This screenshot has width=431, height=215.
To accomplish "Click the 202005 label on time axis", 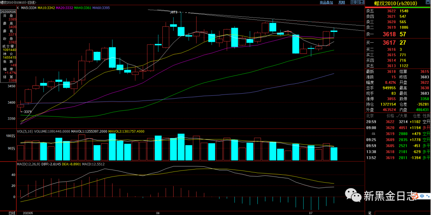I will click(28, 213).
